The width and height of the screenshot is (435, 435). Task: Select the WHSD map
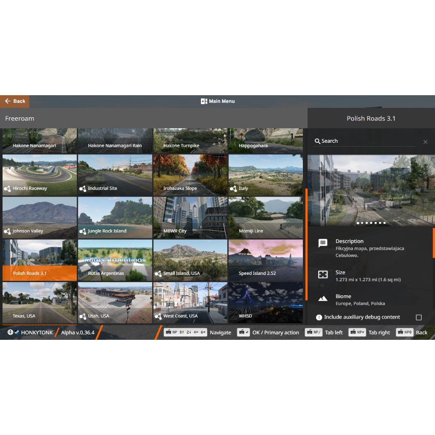[266, 302]
